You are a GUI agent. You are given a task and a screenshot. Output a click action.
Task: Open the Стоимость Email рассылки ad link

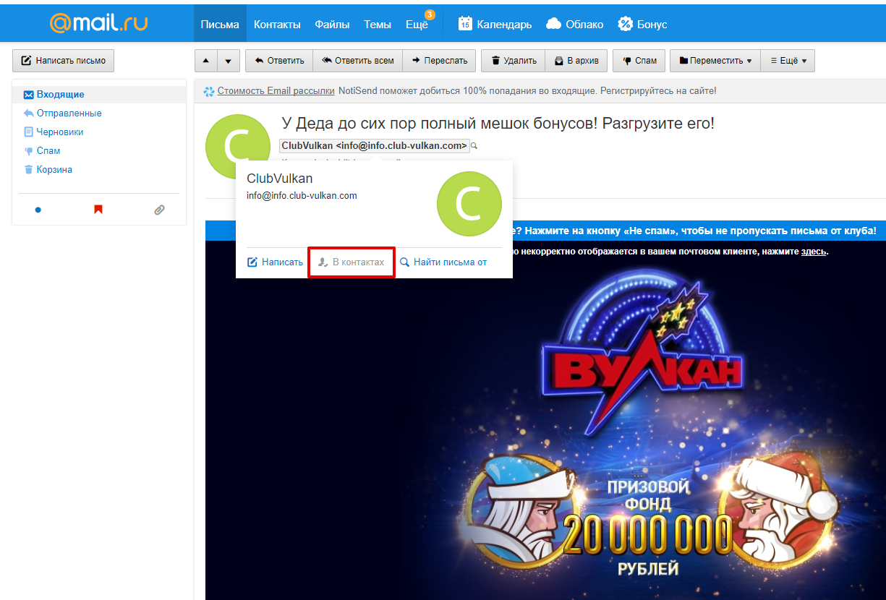click(276, 91)
